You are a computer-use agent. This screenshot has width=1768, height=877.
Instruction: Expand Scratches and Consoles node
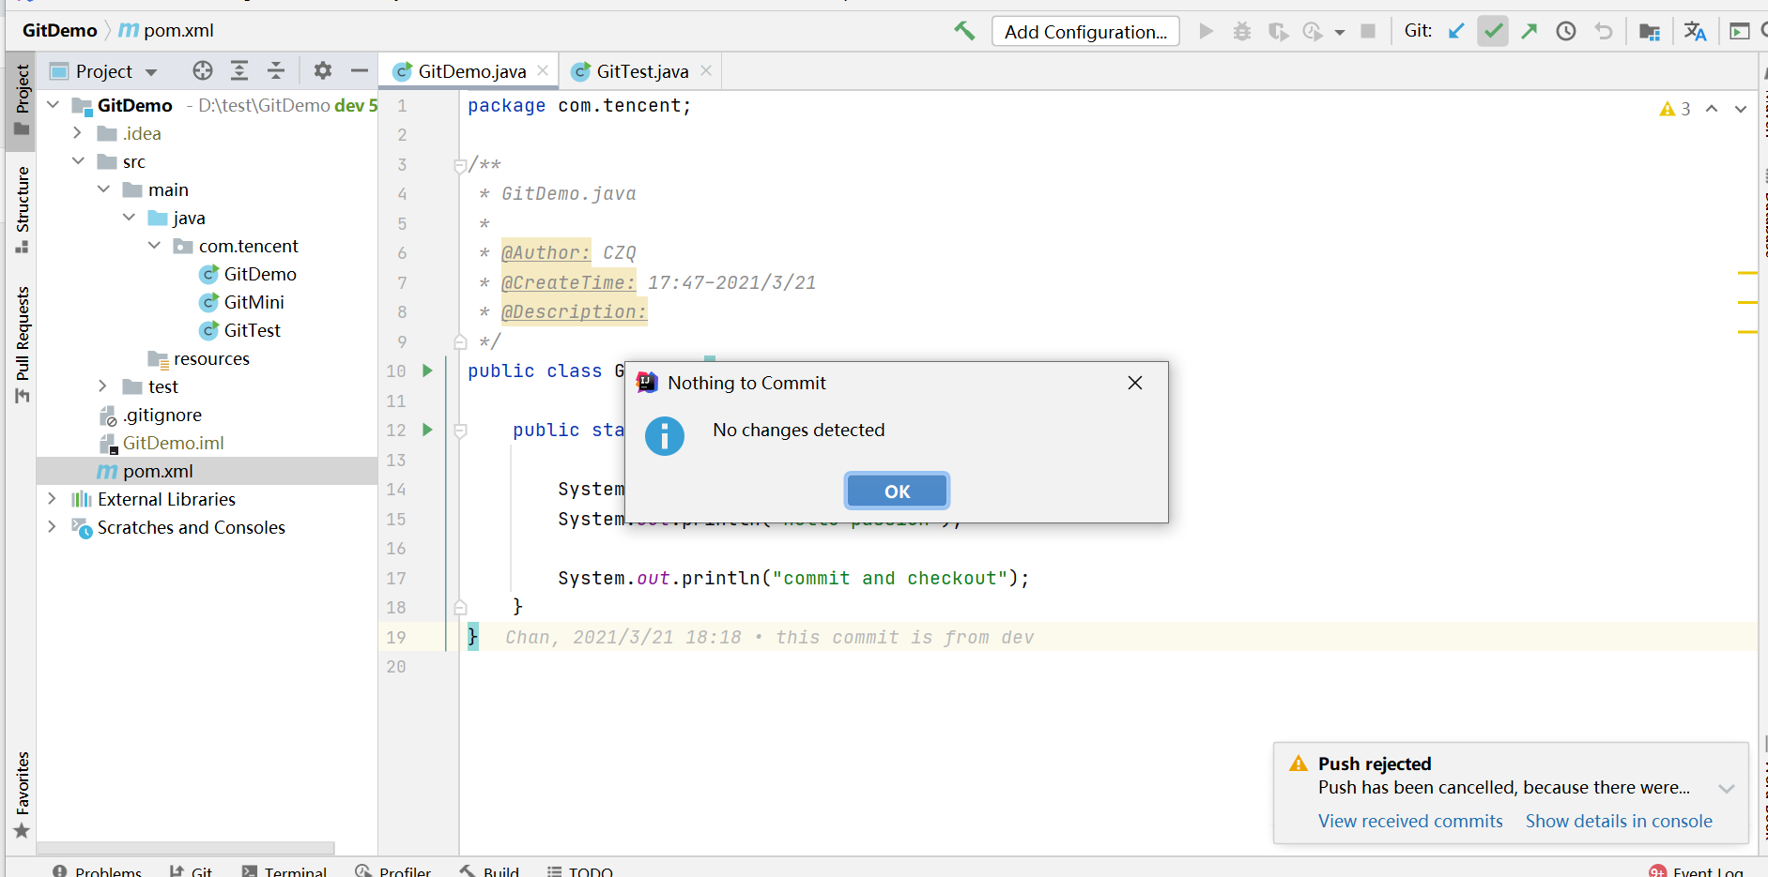[x=53, y=527]
